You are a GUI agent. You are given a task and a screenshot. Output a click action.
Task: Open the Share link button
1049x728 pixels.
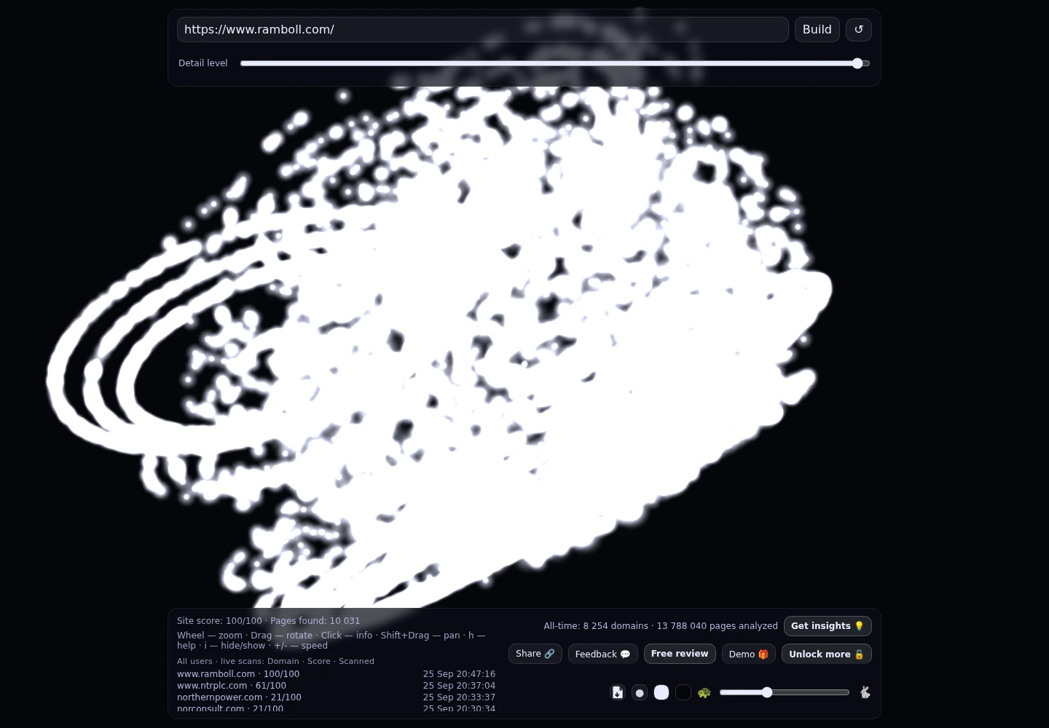click(x=535, y=654)
